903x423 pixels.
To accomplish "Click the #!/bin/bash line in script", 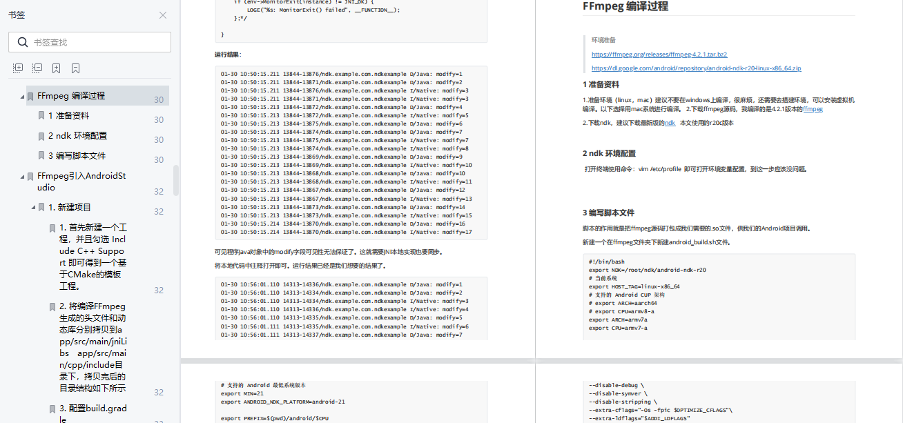I will (x=607, y=262).
